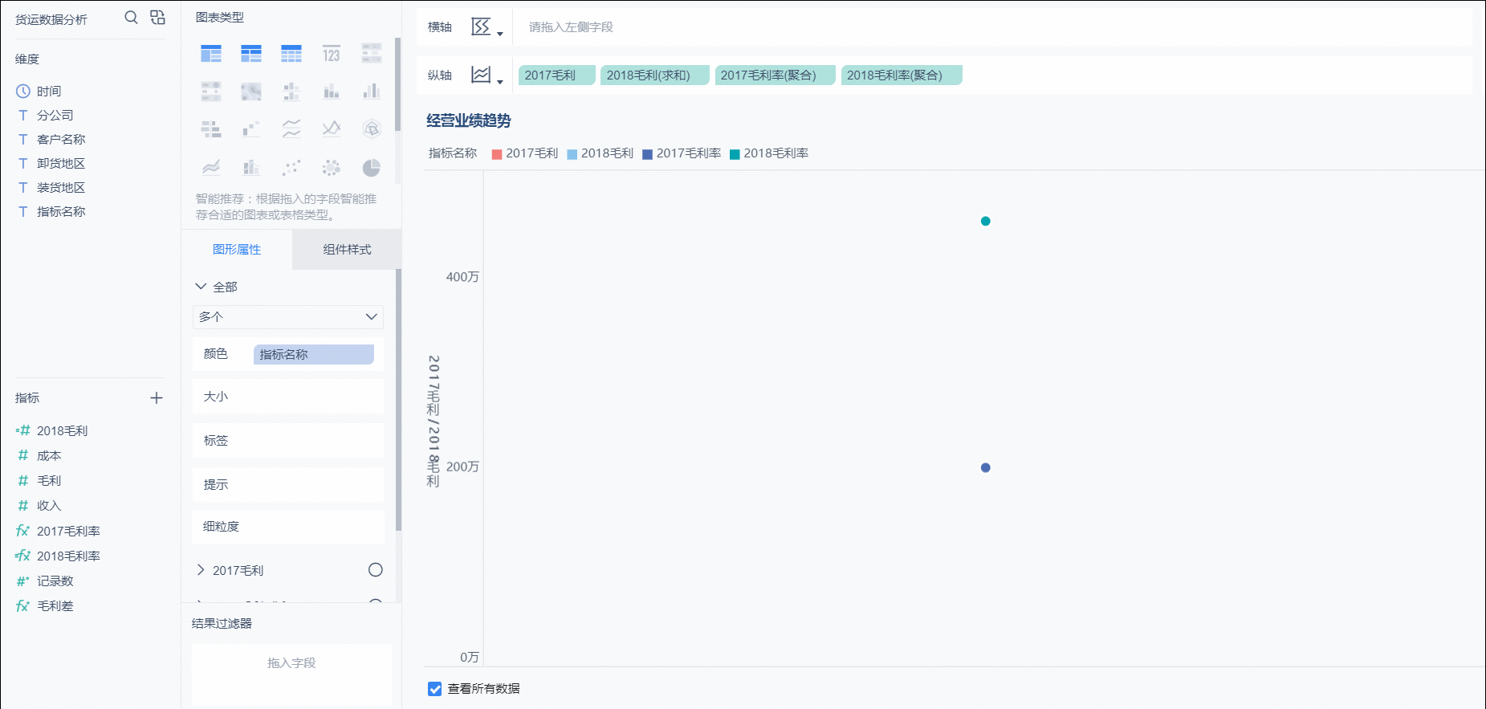Select the 123 KPI card chart type

click(x=332, y=54)
